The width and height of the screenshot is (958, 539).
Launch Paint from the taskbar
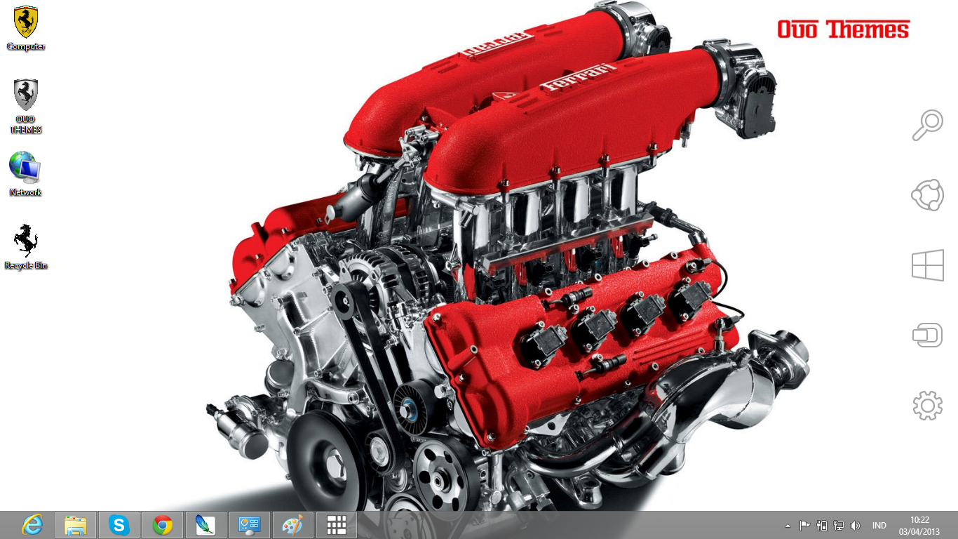[293, 525]
